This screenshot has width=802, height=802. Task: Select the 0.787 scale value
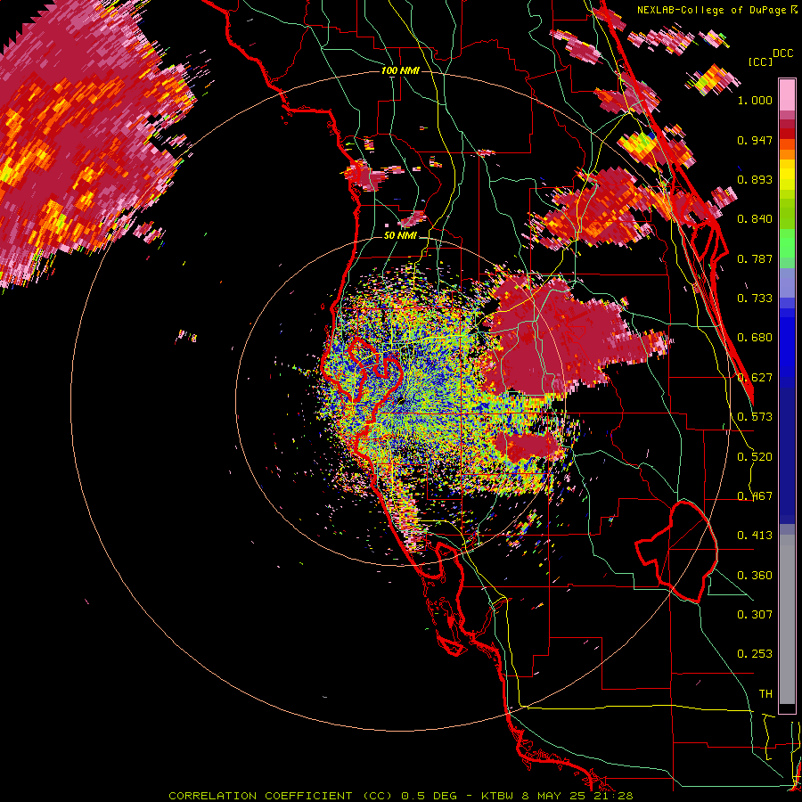(755, 258)
